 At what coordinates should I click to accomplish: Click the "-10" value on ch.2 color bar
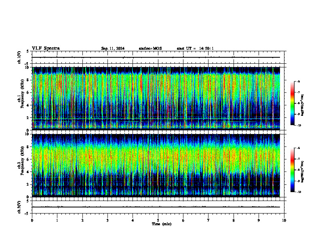pyautogui.click(x=298, y=192)
